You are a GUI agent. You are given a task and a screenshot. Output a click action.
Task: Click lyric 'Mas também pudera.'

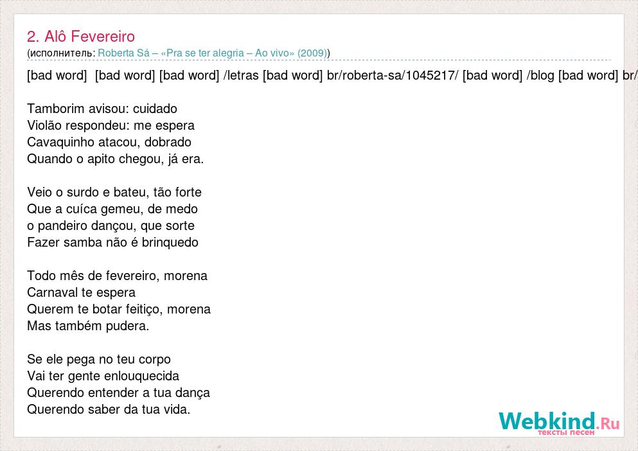(88, 326)
